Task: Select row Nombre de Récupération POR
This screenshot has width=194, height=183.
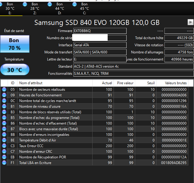Action: point(94,157)
